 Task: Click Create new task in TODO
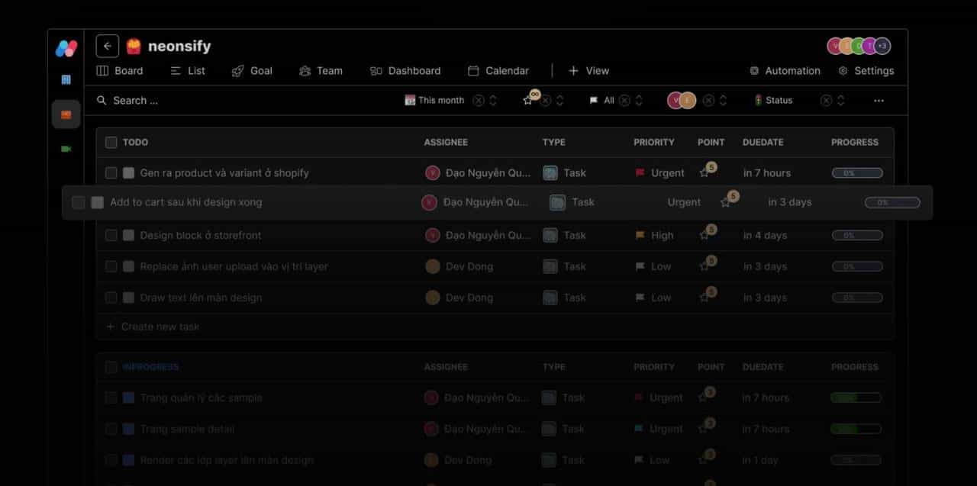click(x=153, y=327)
